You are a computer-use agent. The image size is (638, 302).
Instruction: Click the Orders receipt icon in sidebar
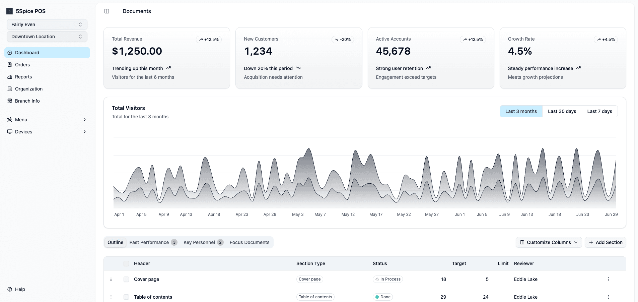[10, 65]
